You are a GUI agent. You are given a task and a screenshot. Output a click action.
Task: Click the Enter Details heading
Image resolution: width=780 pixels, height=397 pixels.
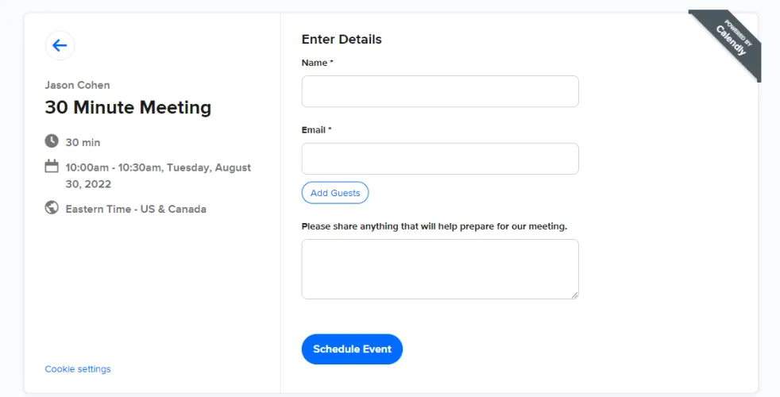pyautogui.click(x=342, y=39)
